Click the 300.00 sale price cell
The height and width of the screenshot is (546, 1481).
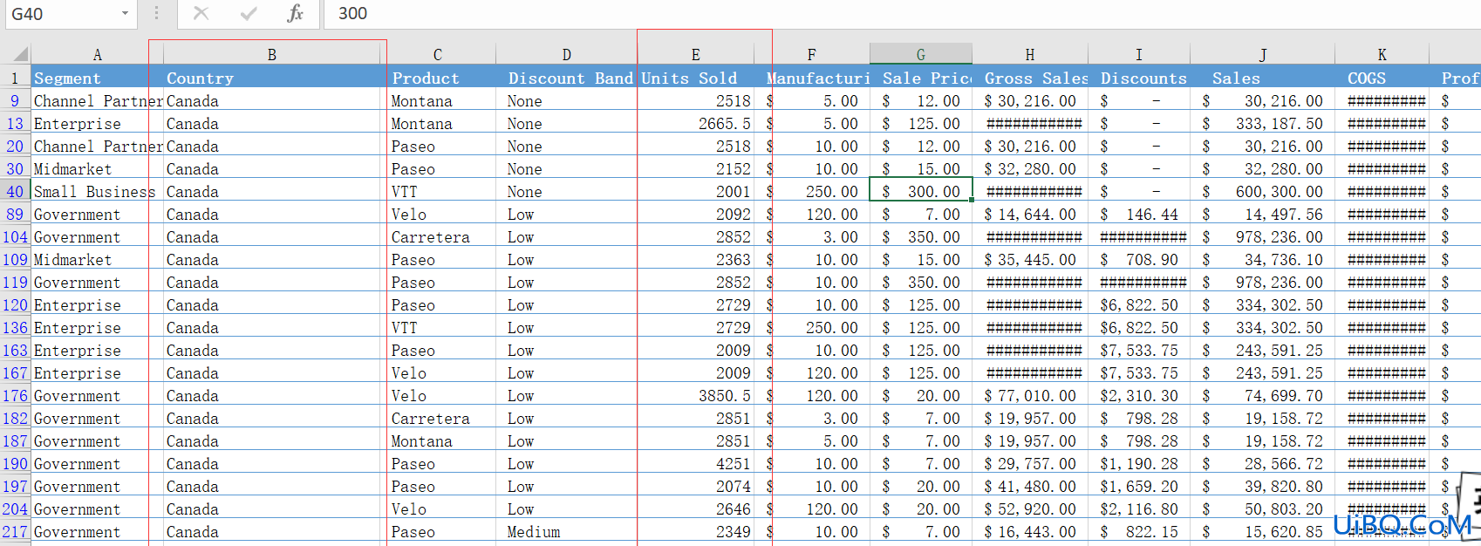921,191
